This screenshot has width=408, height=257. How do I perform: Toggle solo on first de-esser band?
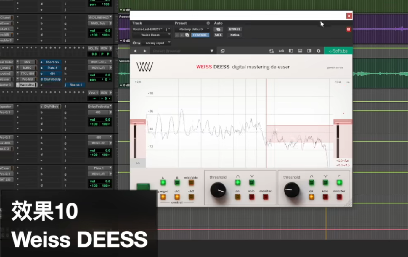click(x=252, y=197)
